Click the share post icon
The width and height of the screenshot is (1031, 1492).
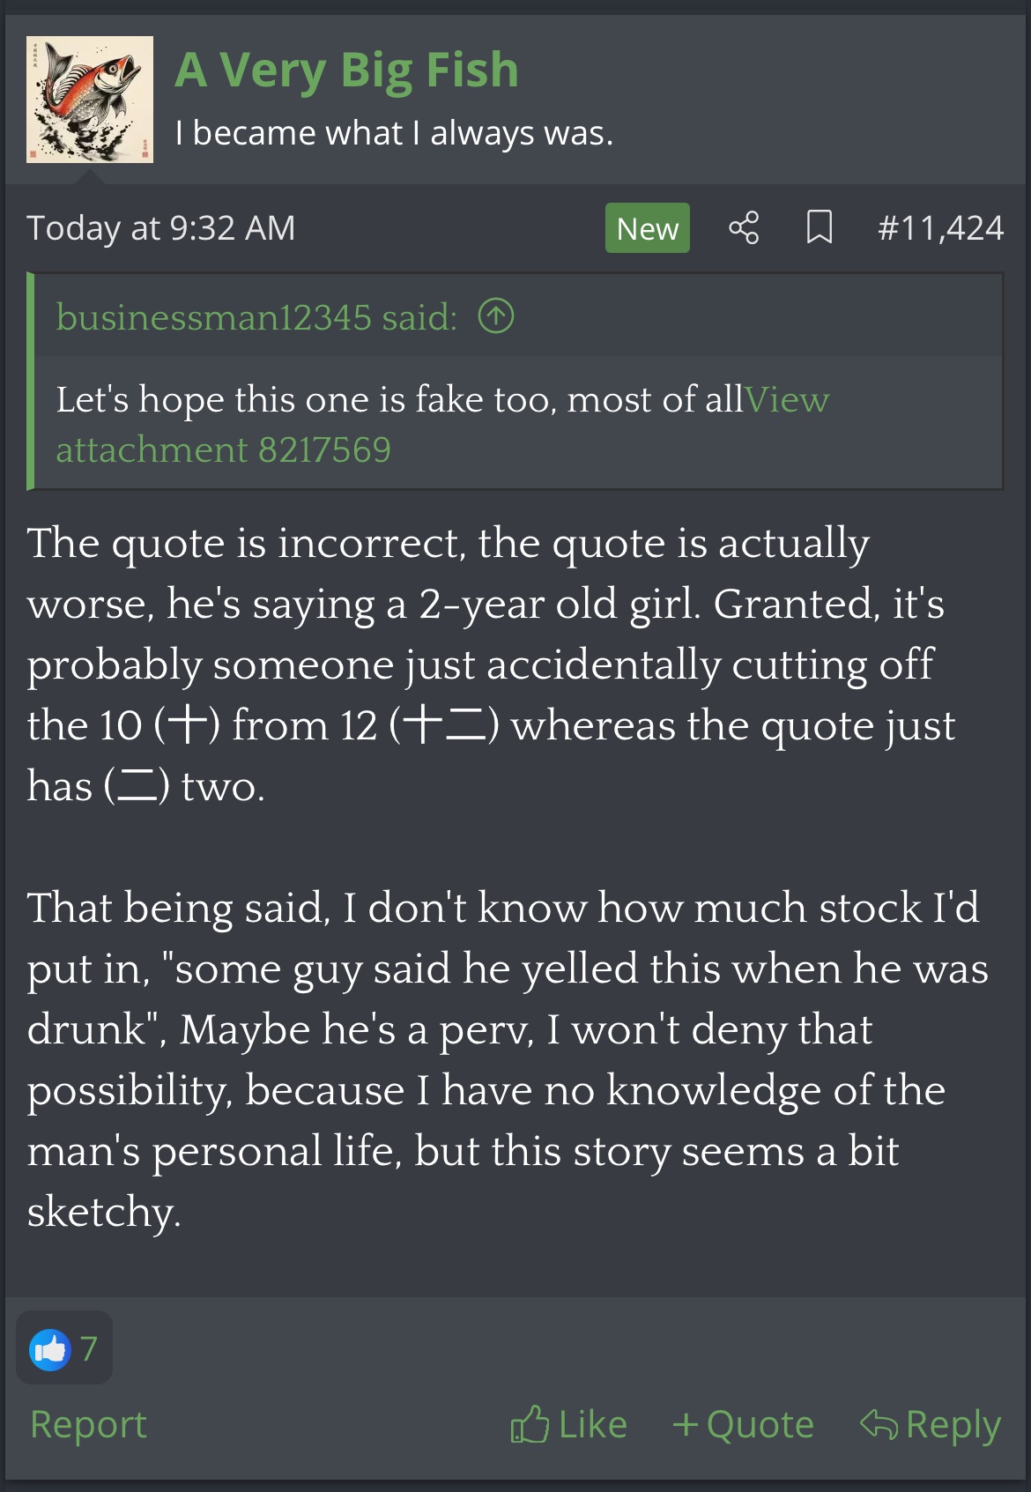point(744,228)
